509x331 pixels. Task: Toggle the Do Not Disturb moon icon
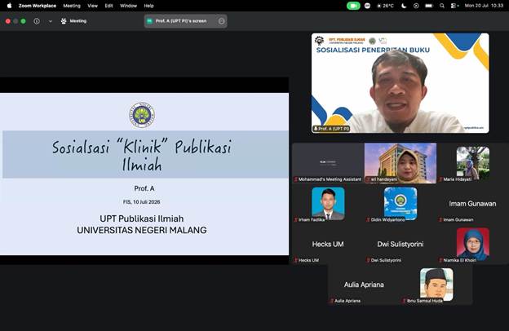point(404,6)
